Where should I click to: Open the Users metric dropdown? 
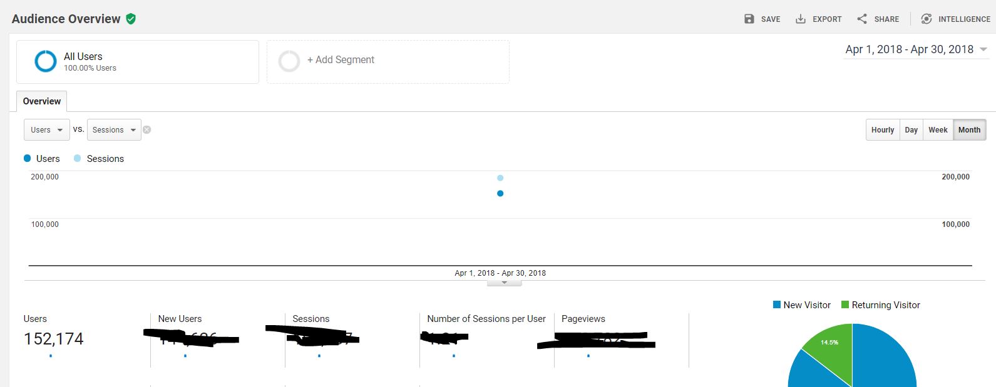pos(47,129)
